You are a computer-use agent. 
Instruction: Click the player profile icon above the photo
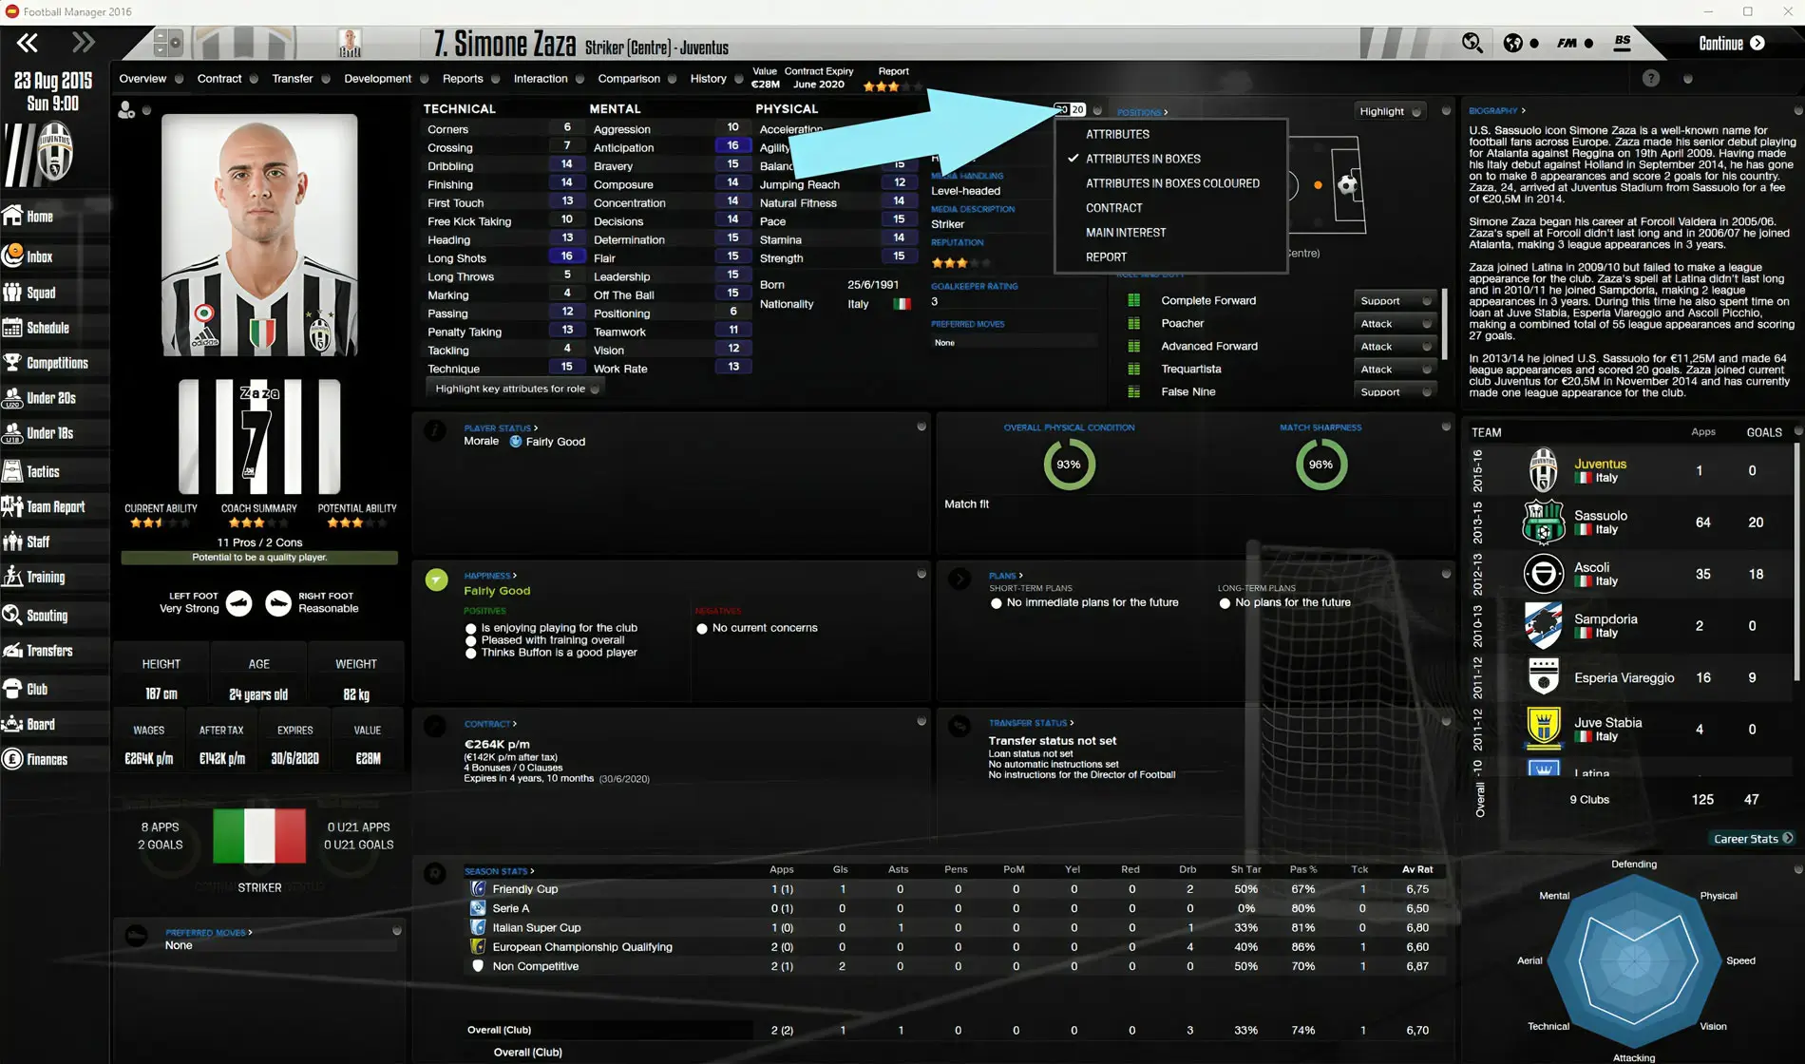(x=126, y=110)
